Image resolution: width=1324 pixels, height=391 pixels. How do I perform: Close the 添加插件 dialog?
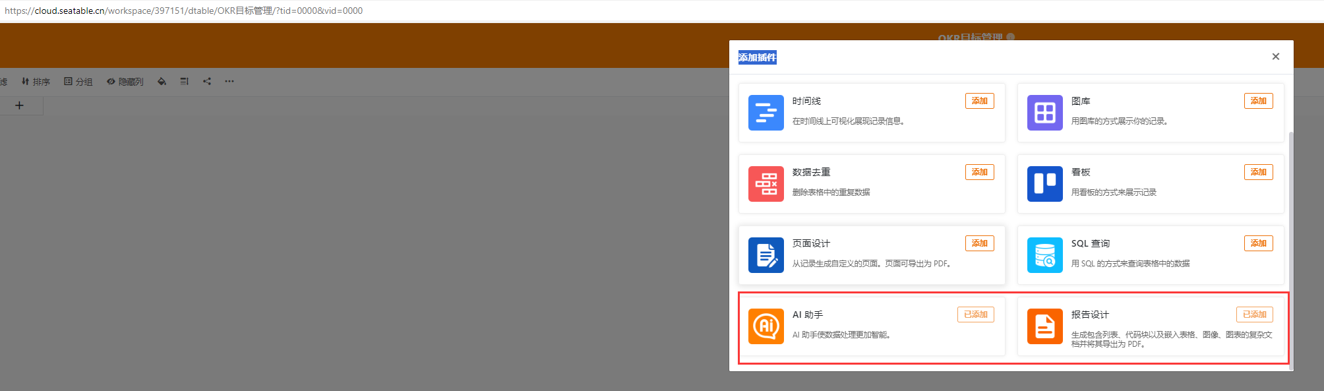(1275, 57)
